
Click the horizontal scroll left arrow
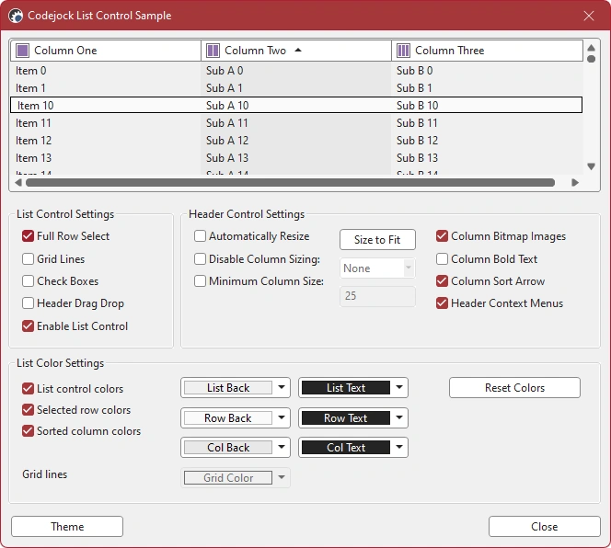pos(17,182)
